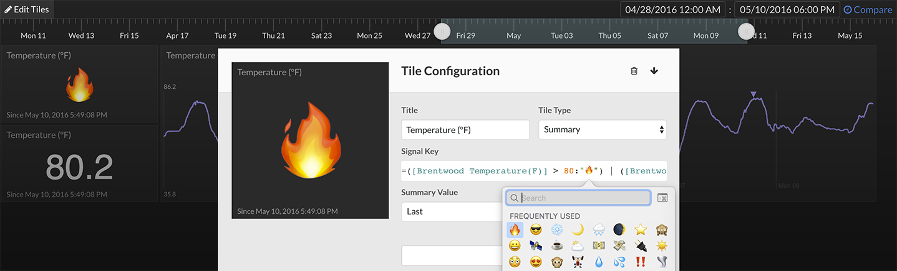Delete tile using the trash icon

(x=634, y=71)
